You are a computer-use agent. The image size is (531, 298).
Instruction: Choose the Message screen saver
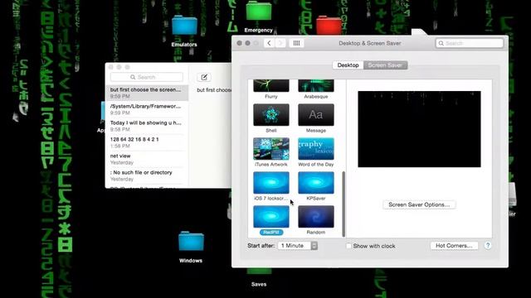click(x=315, y=115)
